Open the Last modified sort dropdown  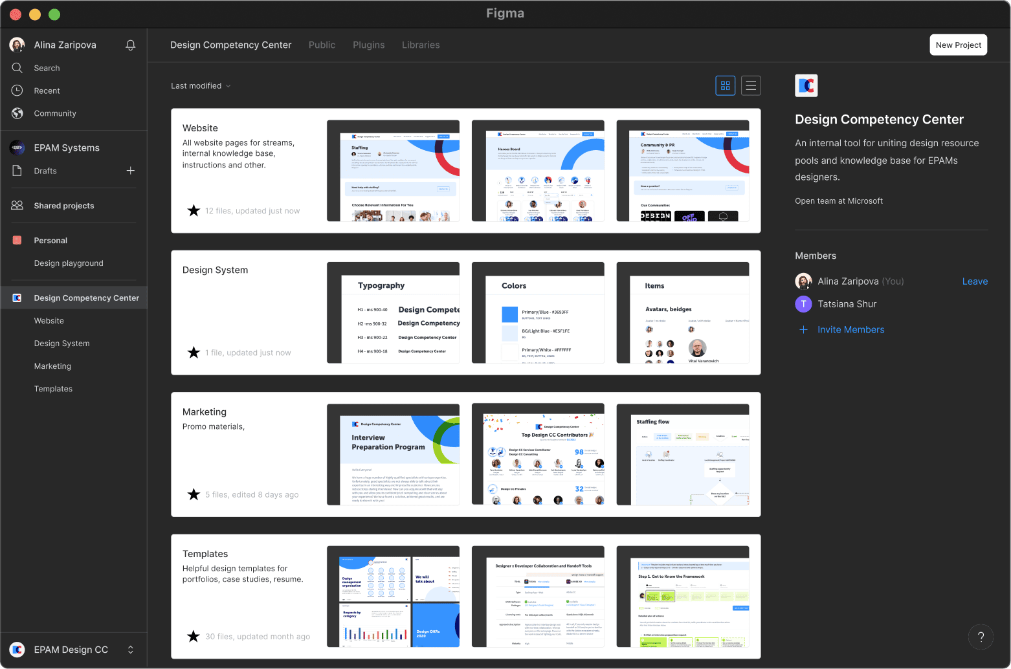tap(201, 85)
